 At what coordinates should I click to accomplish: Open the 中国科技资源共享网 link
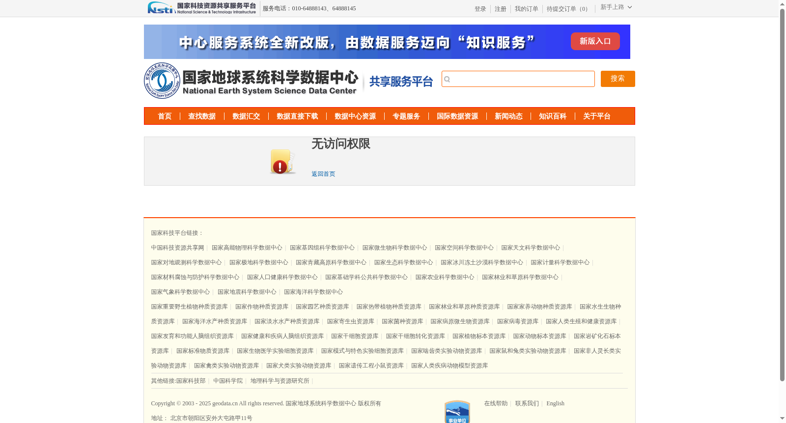click(177, 248)
